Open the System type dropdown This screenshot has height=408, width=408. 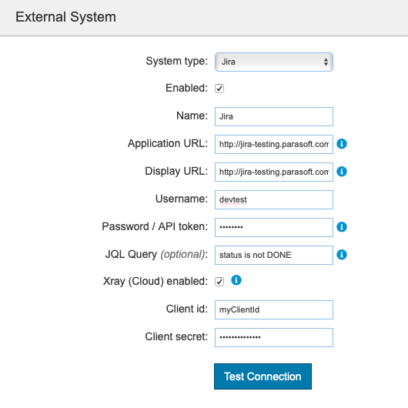tap(274, 62)
